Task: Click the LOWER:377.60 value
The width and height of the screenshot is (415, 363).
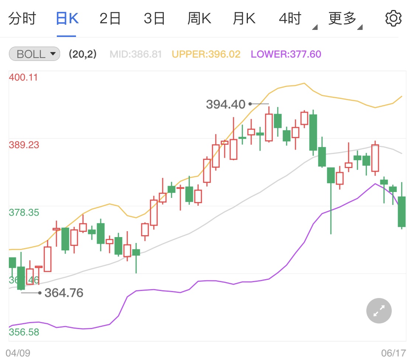Action: [x=286, y=54]
